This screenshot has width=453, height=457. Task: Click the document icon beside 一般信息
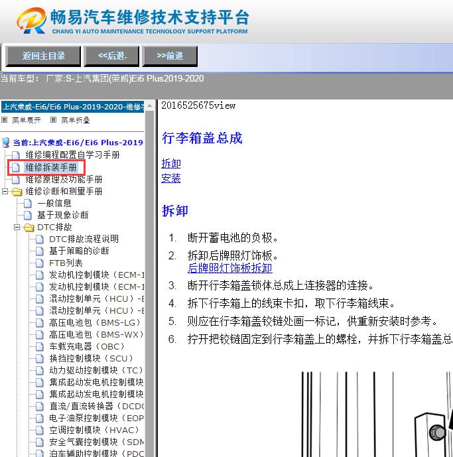(28, 203)
